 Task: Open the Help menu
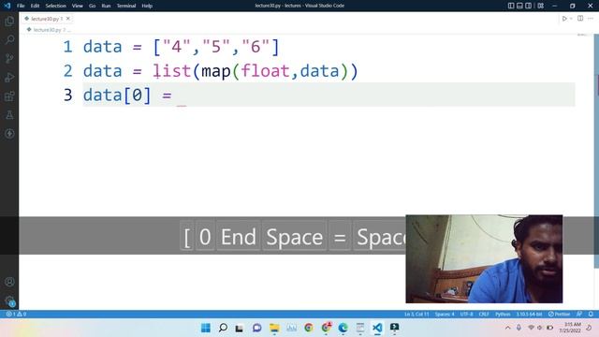click(x=147, y=6)
